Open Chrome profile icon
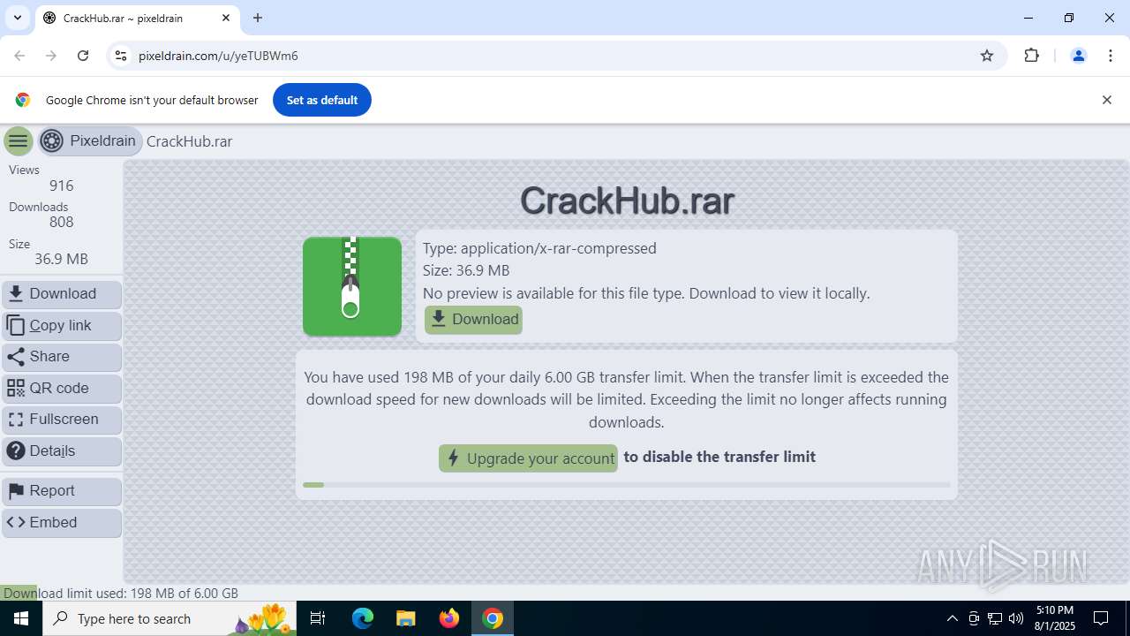 pos(1079,56)
